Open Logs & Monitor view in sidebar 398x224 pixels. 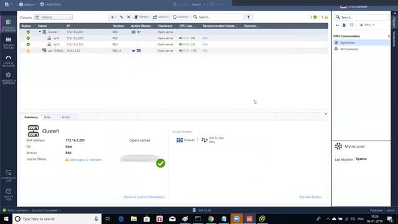(8, 61)
